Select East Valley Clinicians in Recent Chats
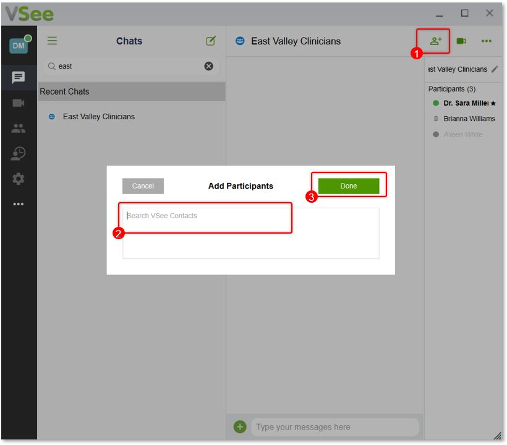Screen dimensions: 507x445 [x=132, y=117]
